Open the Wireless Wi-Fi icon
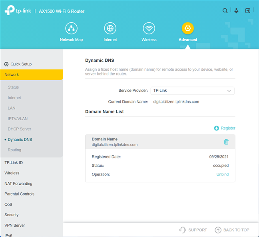This screenshot has width=259, height=237. point(149,28)
